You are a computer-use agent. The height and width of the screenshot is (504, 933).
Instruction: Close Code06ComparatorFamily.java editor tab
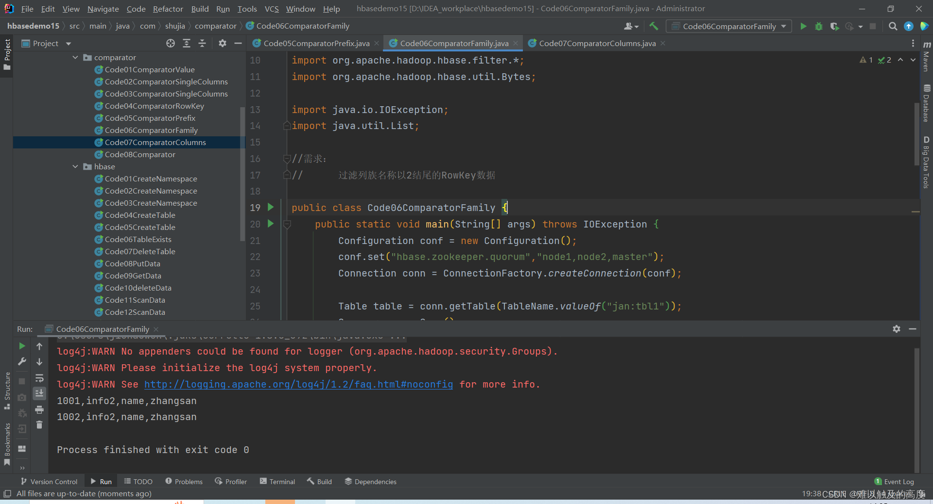coord(516,43)
